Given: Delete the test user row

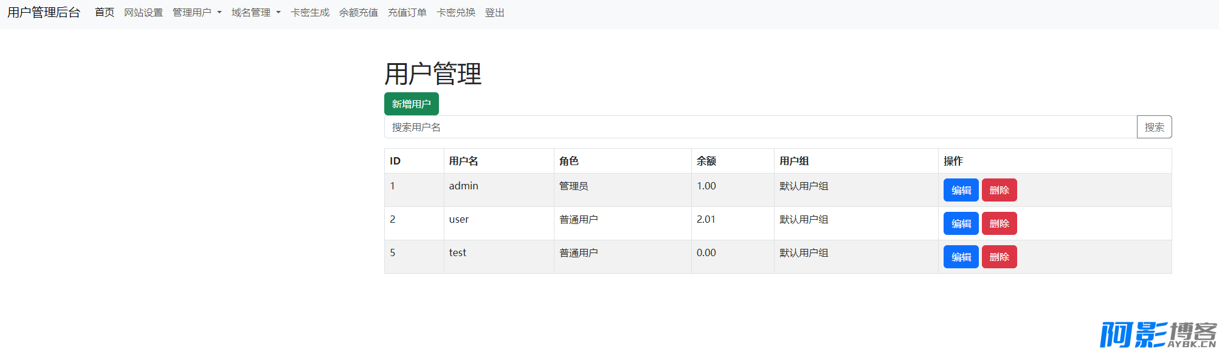Looking at the screenshot, I should pyautogui.click(x=1000, y=257).
